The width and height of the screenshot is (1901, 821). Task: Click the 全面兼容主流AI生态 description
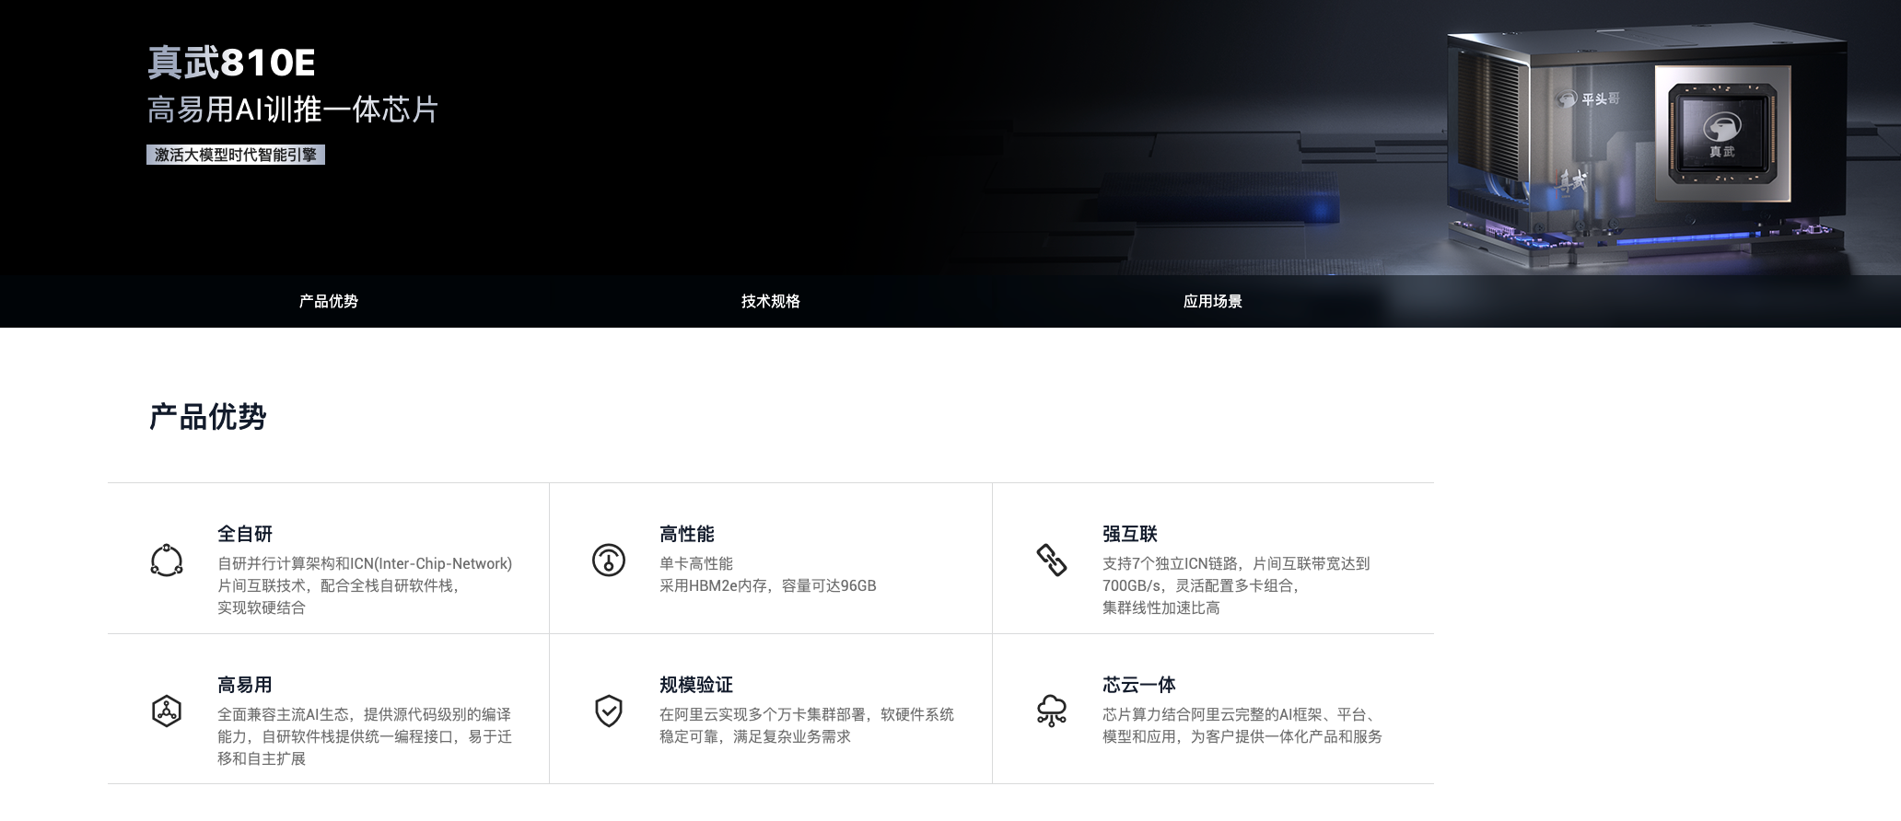pyautogui.click(x=365, y=736)
